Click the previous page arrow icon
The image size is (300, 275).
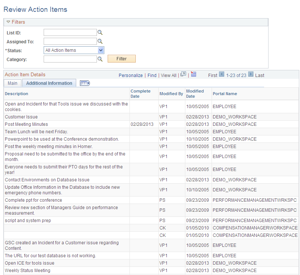click(x=222, y=75)
